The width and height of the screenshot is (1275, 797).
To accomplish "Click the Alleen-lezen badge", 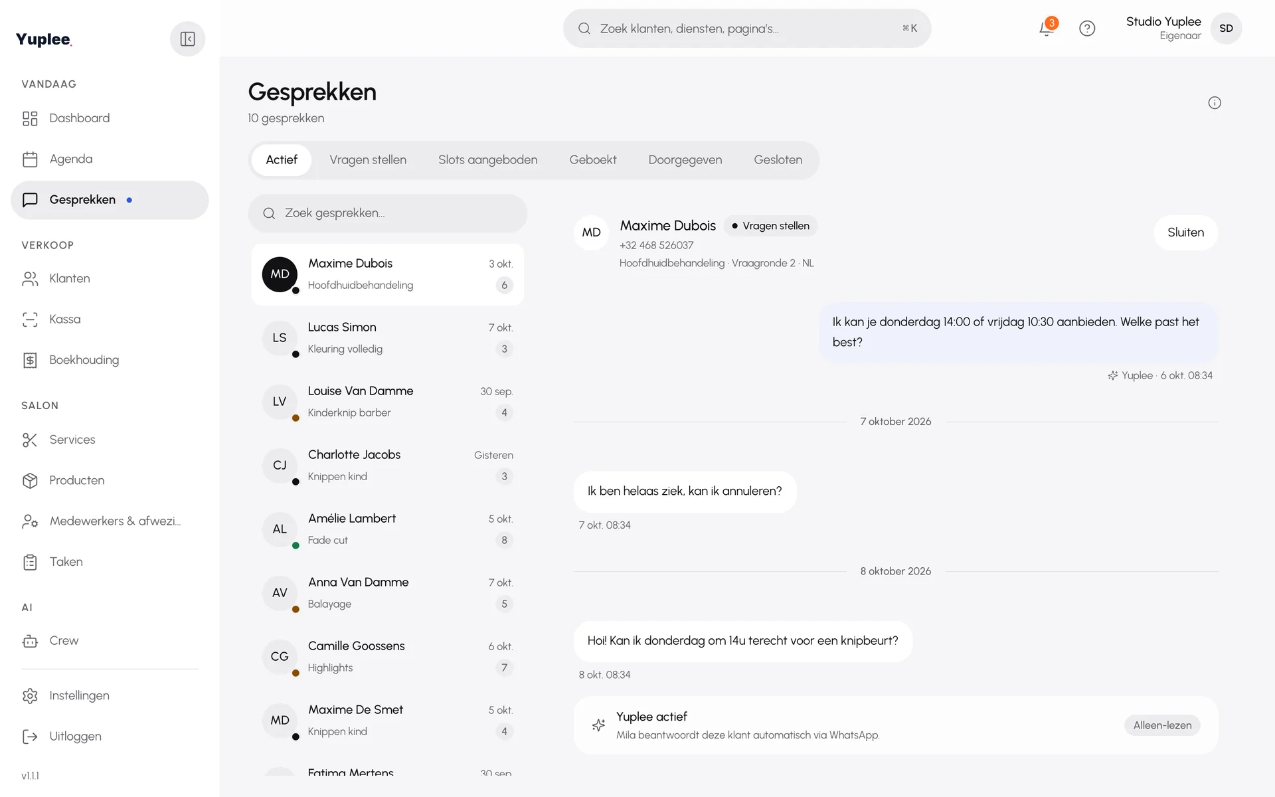I will [x=1162, y=725].
